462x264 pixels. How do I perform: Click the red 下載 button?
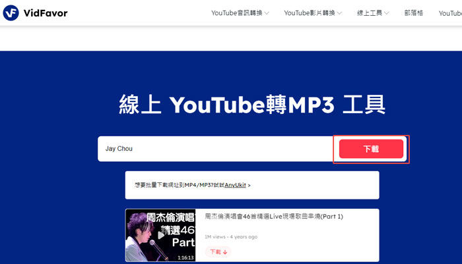click(x=371, y=149)
